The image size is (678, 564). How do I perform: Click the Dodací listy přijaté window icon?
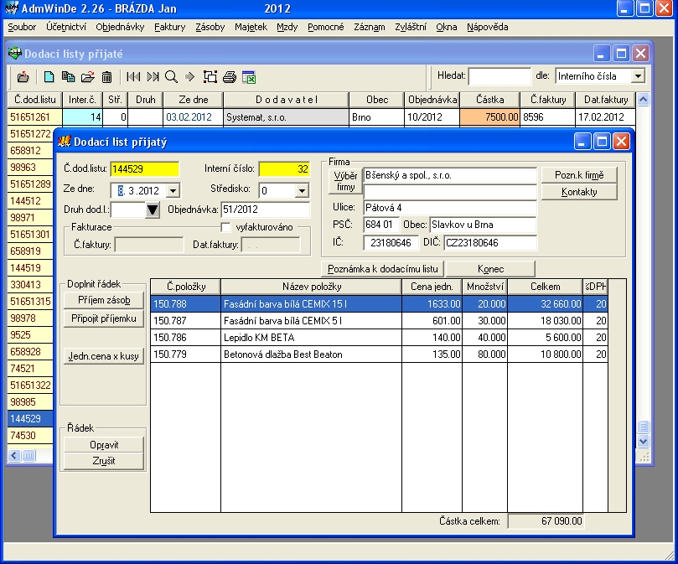pos(15,53)
